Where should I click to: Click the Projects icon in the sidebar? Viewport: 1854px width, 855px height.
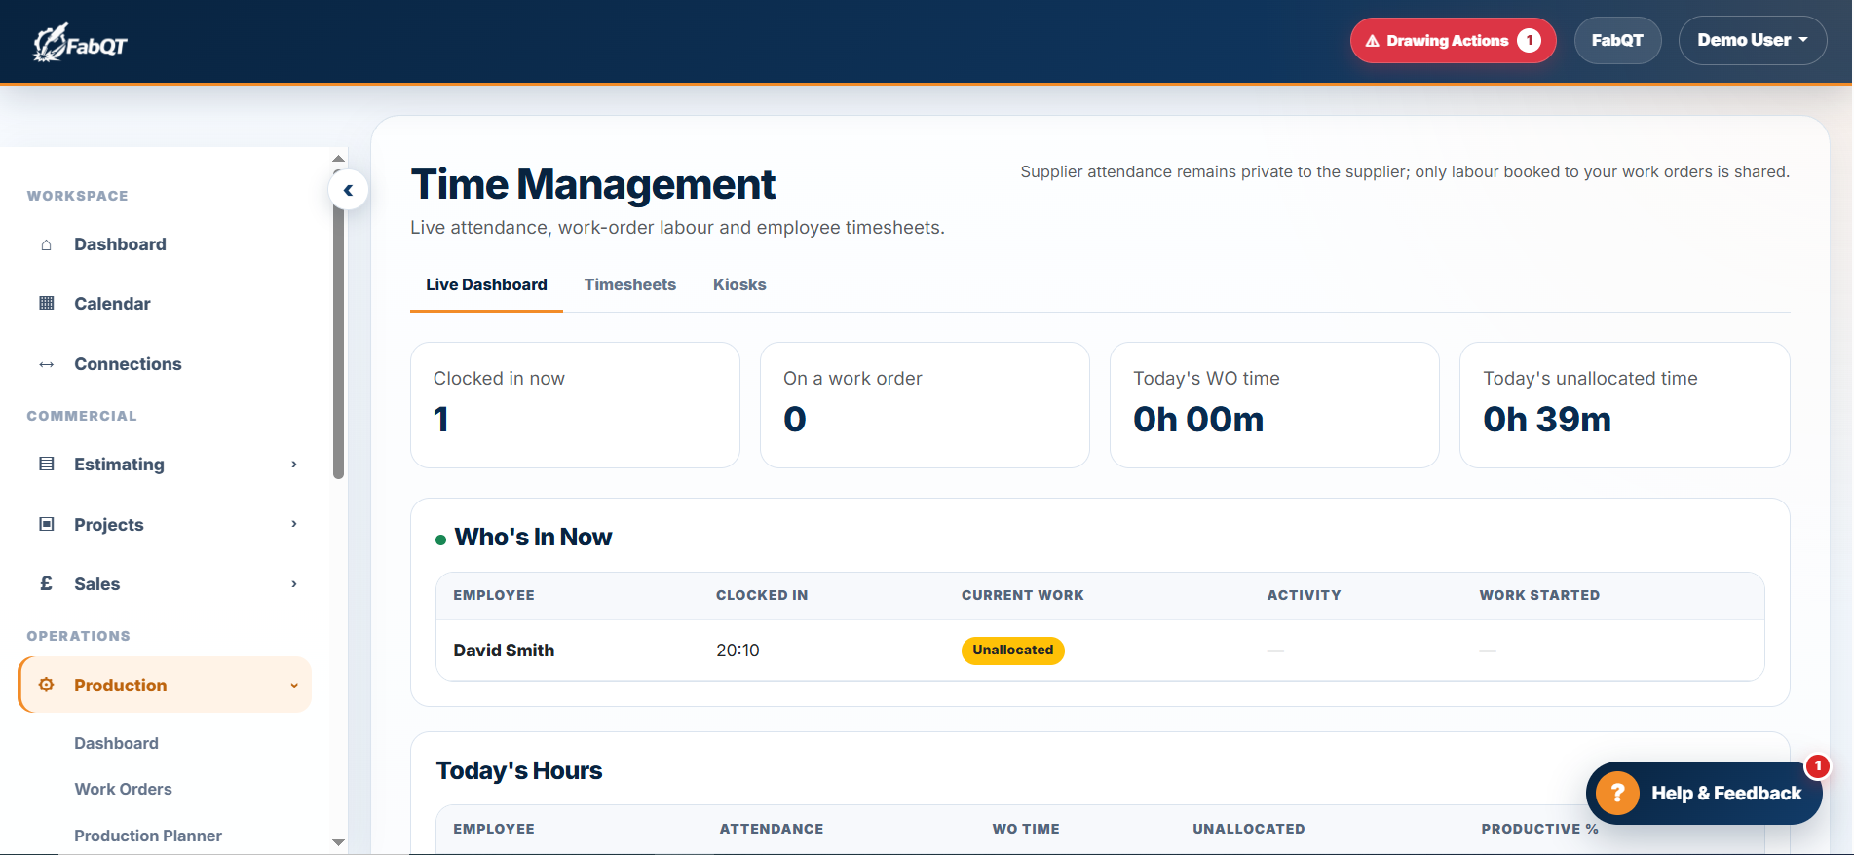tap(46, 525)
